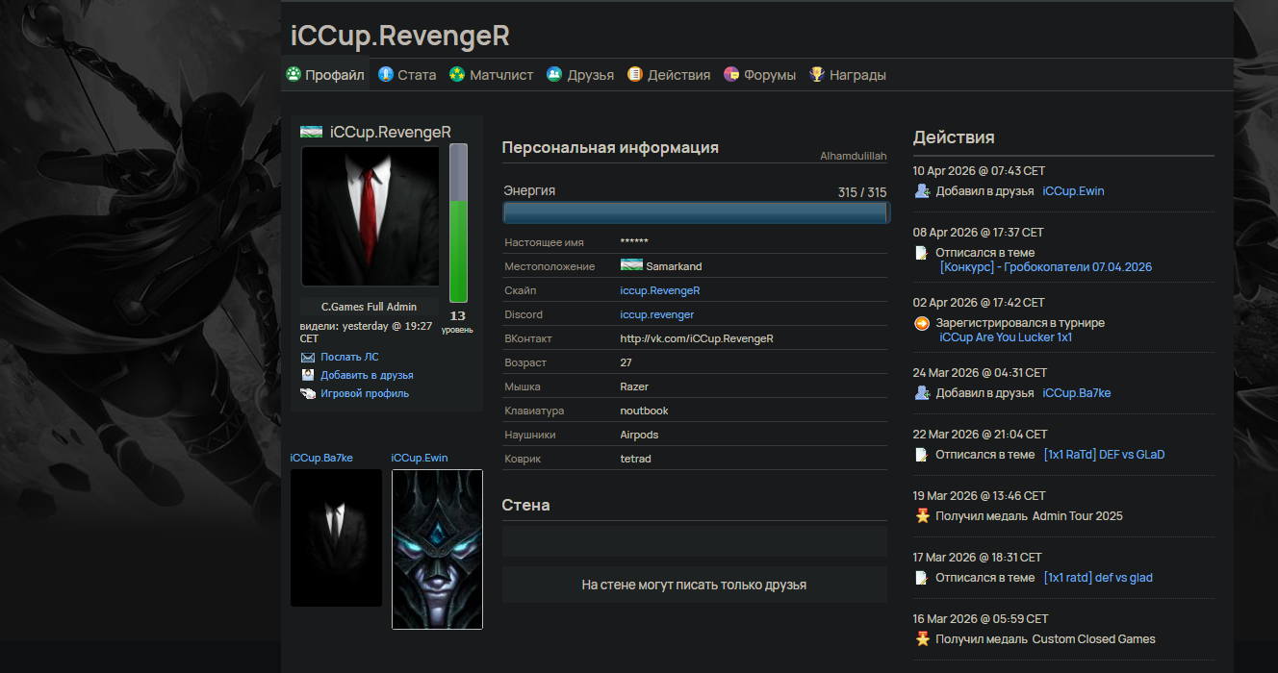Open iCCup.Ewin Lich King avatar
This screenshot has height=673, width=1278.
[437, 549]
